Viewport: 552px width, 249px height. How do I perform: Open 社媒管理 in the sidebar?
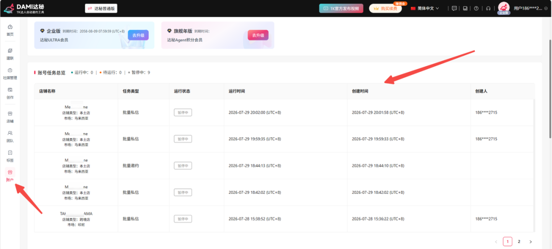click(x=10, y=73)
